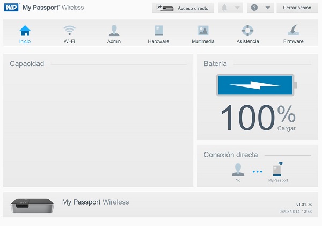This screenshot has width=322, height=226.
Task: Click the My Passport Wireless header title
Action: (53, 8)
